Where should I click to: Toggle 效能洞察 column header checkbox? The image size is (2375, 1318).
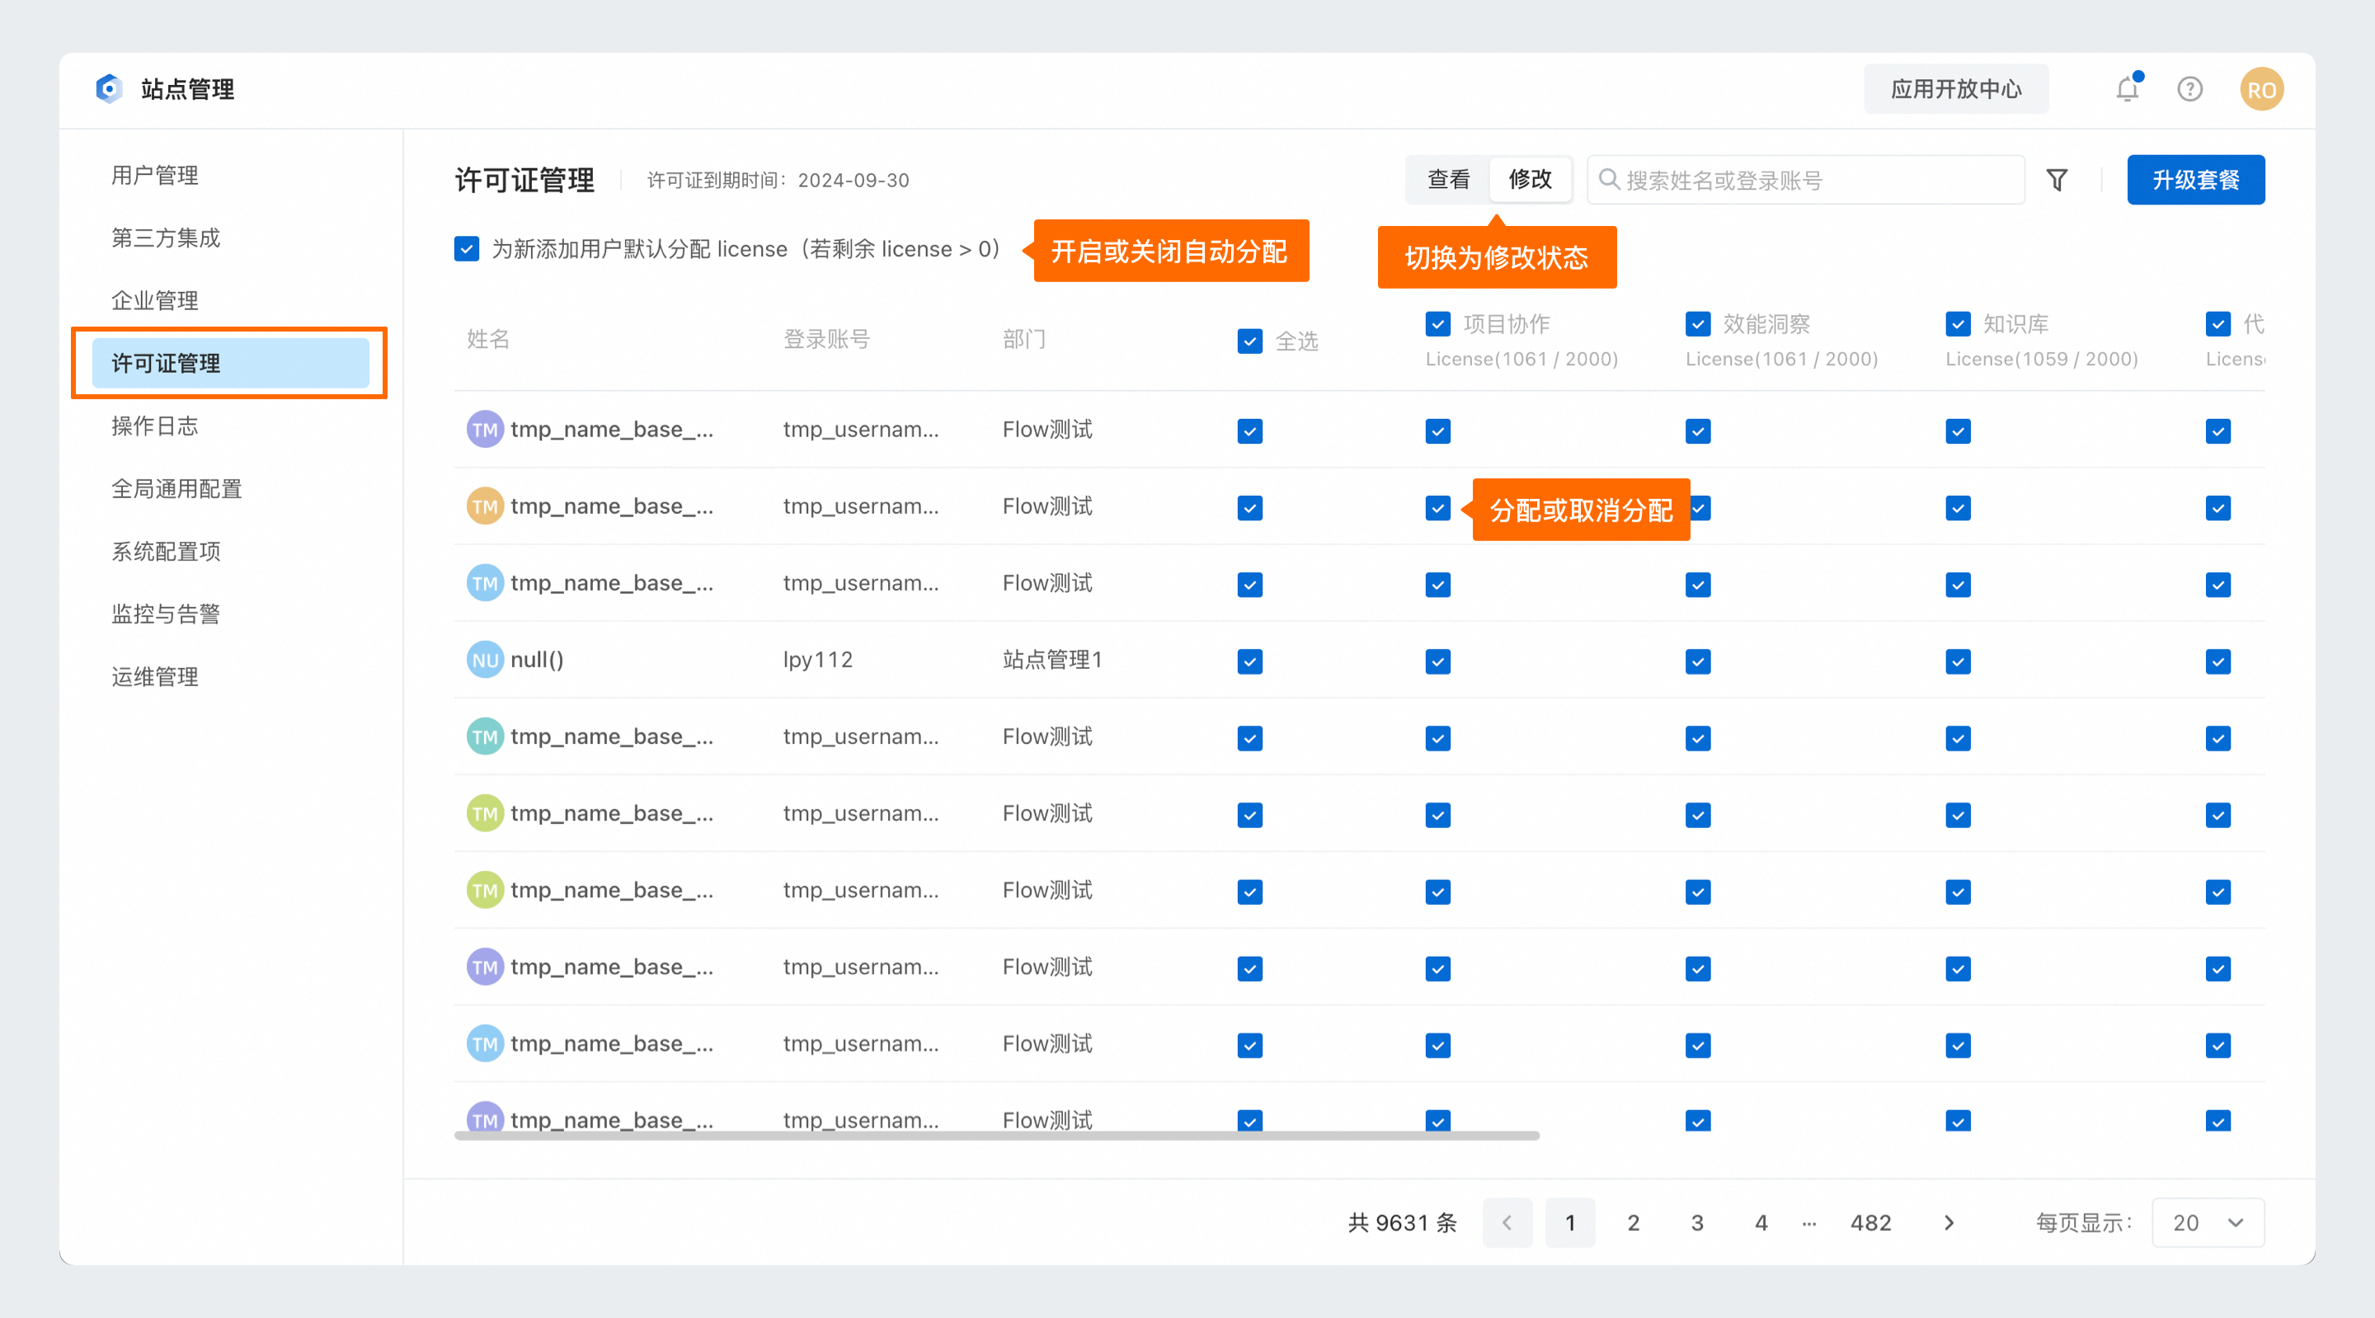click(x=1698, y=324)
